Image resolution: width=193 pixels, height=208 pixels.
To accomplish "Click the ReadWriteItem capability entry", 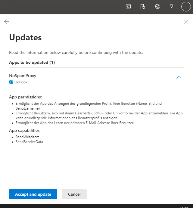I will point(27,137).
